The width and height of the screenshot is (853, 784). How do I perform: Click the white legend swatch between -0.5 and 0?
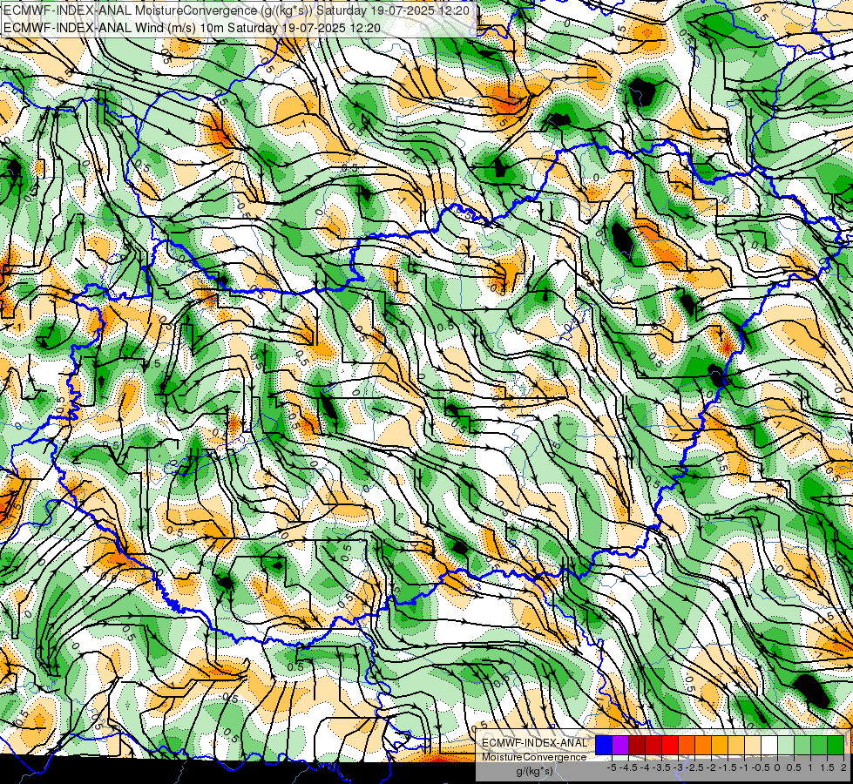point(769,745)
